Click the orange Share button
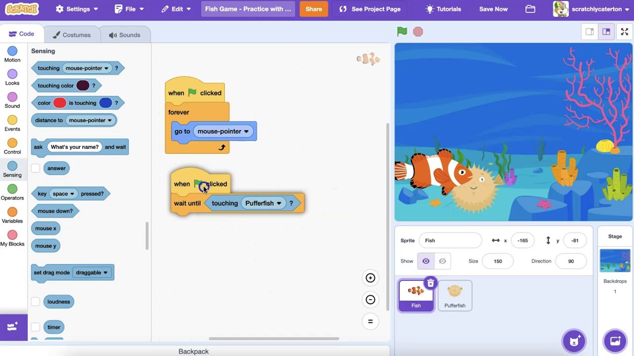Image resolution: width=634 pixels, height=356 pixels. (314, 9)
